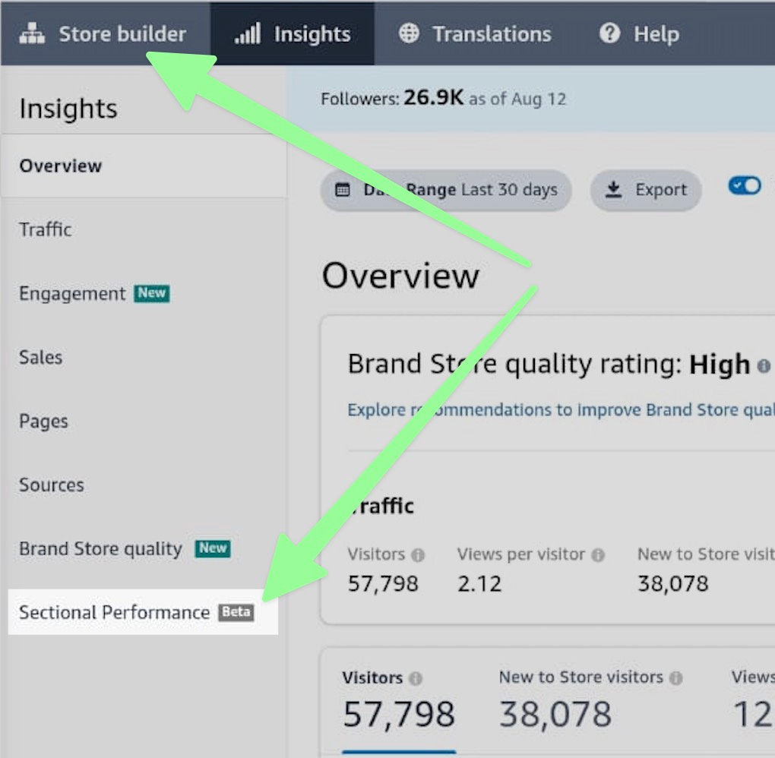Click the calendar icon in Date Range
This screenshot has height=758, width=775.
pyautogui.click(x=343, y=190)
